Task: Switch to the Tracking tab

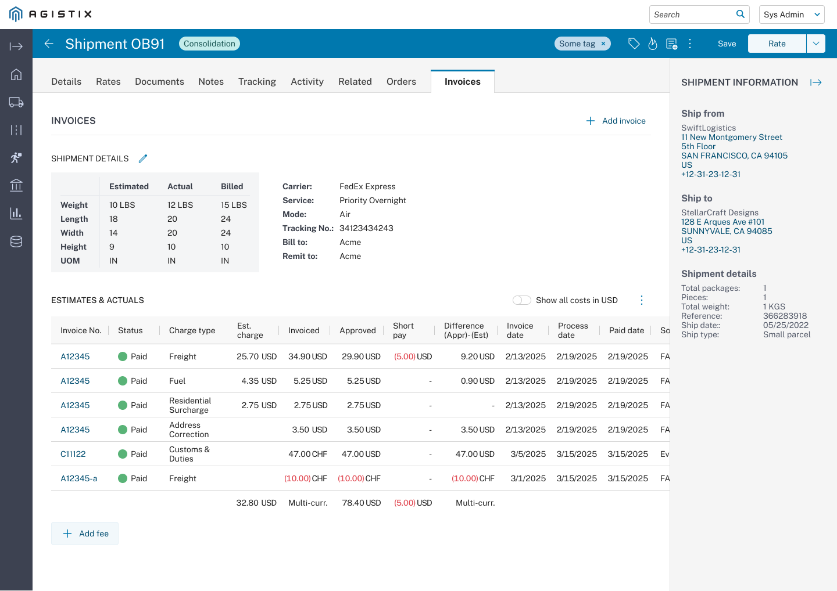Action: (x=257, y=82)
